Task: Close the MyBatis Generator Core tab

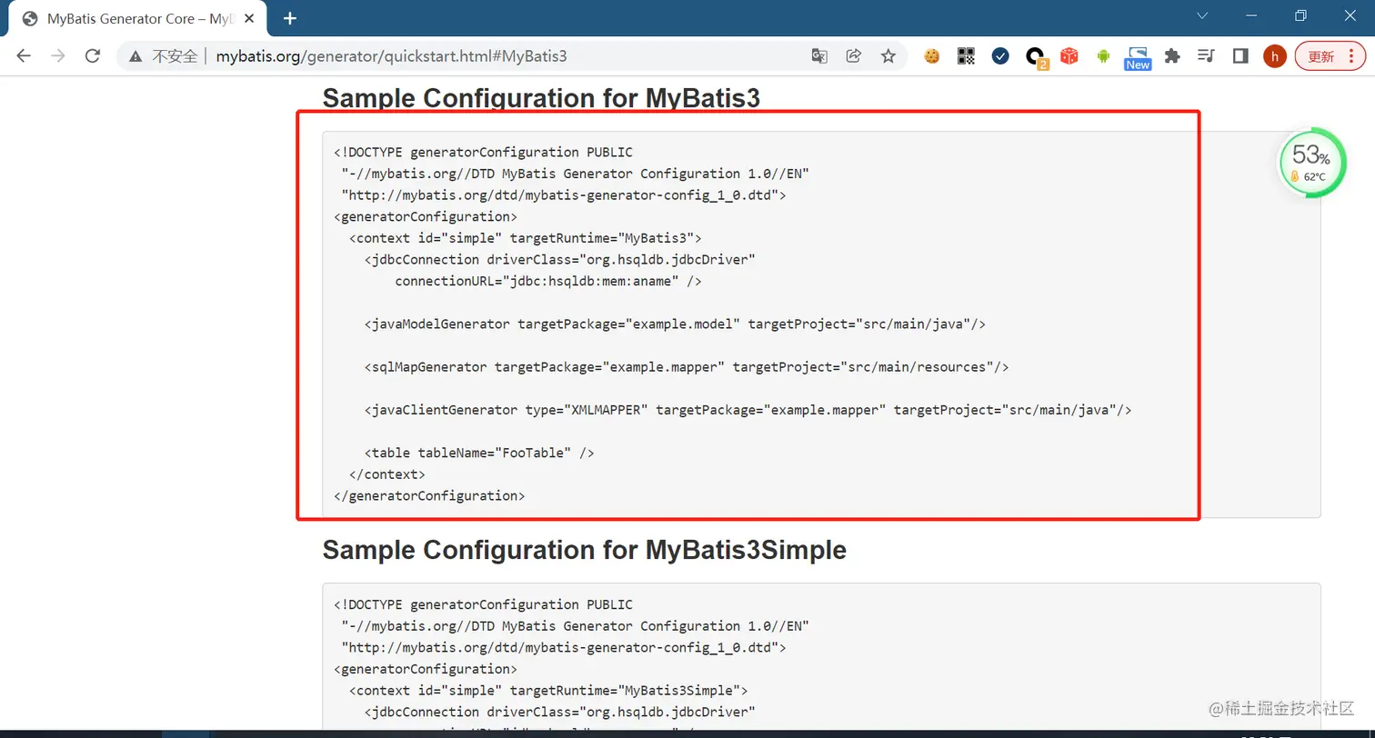Action: [x=249, y=18]
